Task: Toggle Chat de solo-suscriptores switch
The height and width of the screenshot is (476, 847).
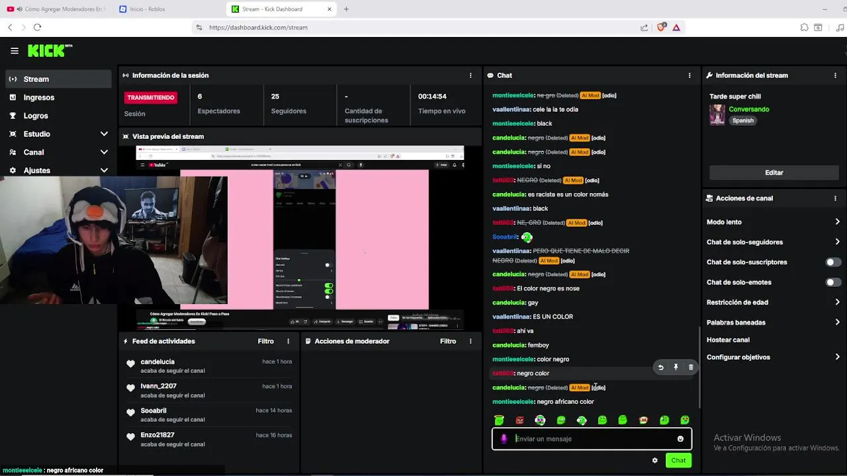Action: 833,262
